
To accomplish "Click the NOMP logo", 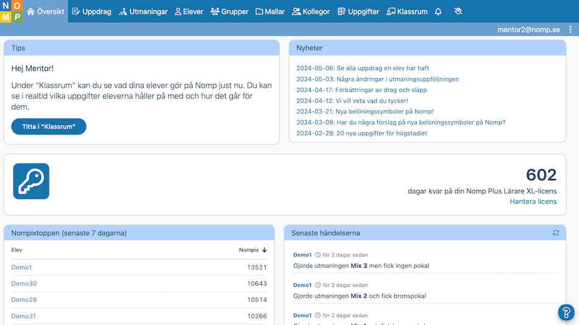I will coord(11,11).
